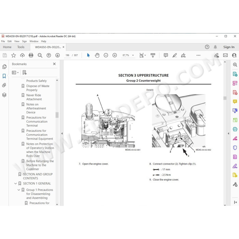This screenshot has height=239, width=239.
Task: Open the File menu
Action: coord(3,41)
